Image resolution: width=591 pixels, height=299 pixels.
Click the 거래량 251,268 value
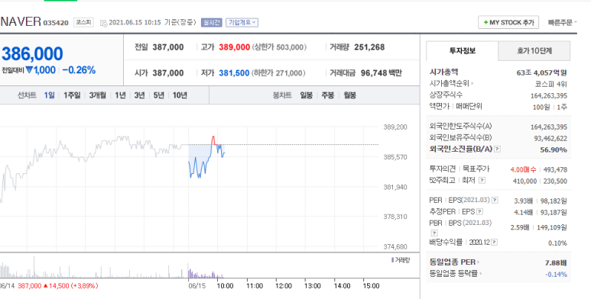(x=369, y=47)
